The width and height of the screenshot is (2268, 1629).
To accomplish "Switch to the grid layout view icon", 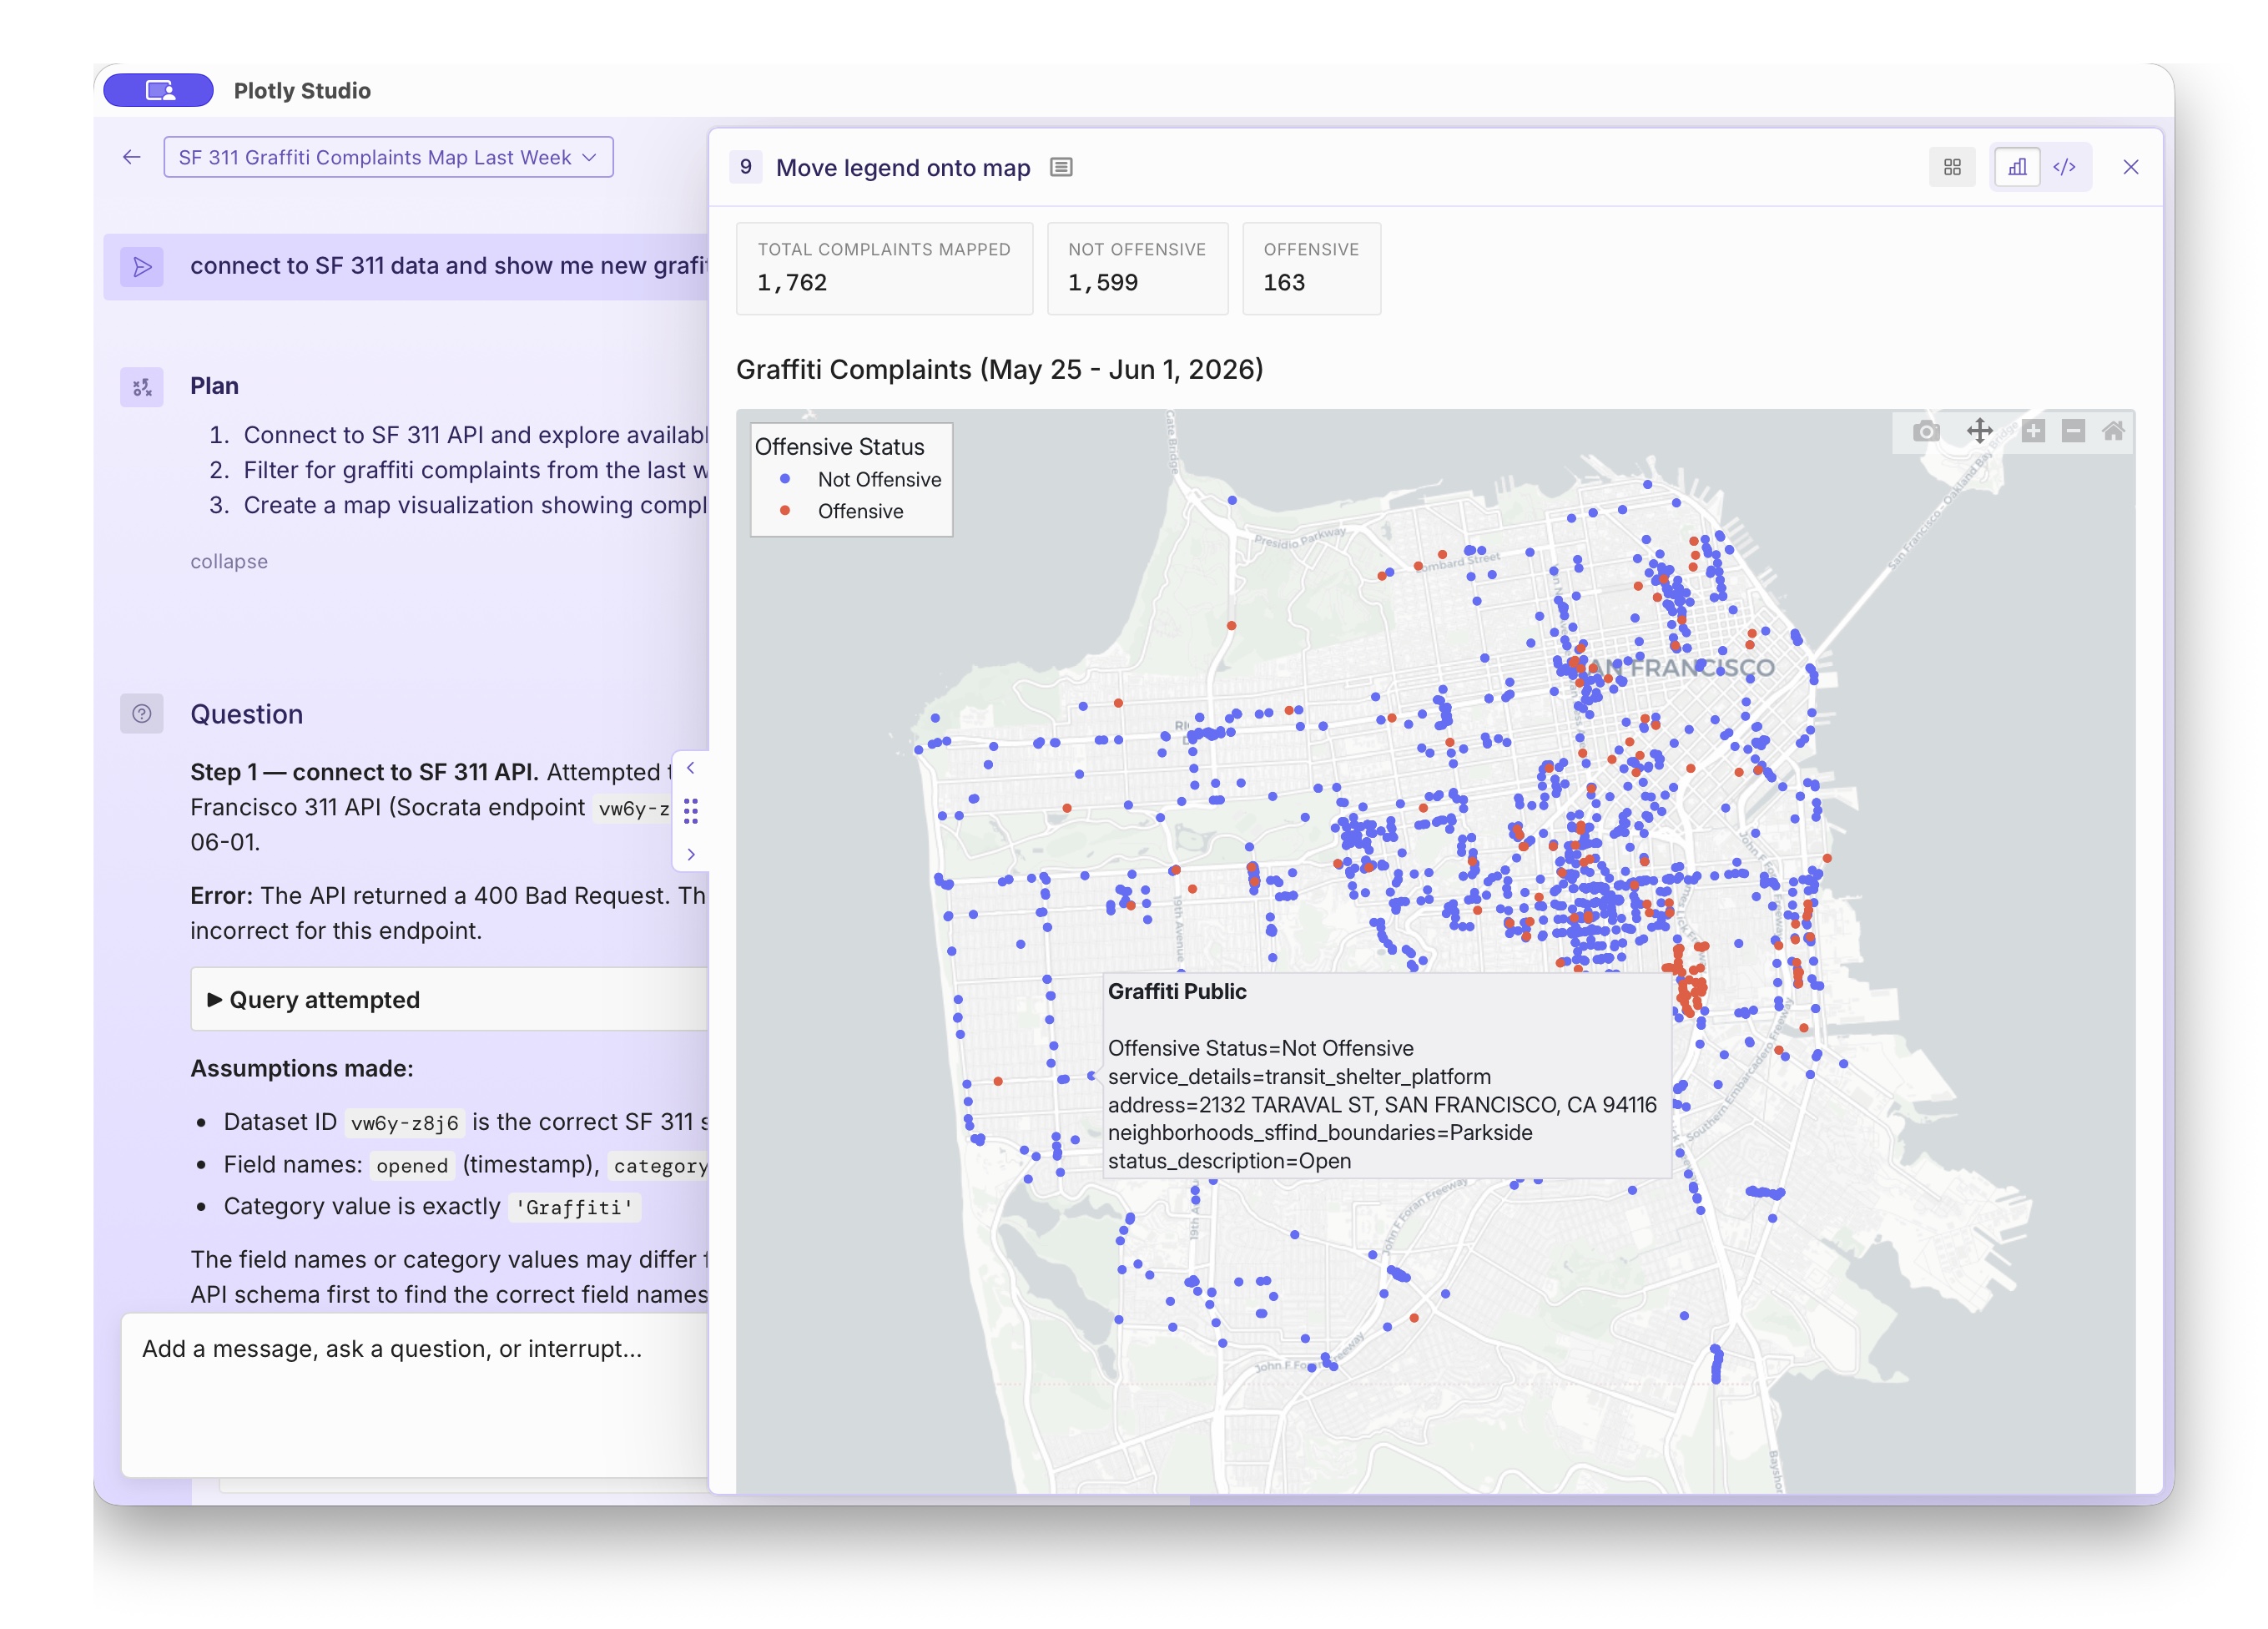I will pyautogui.click(x=1951, y=167).
